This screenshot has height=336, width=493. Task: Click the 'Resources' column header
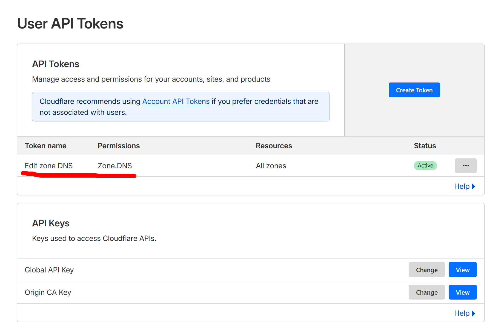[274, 146]
